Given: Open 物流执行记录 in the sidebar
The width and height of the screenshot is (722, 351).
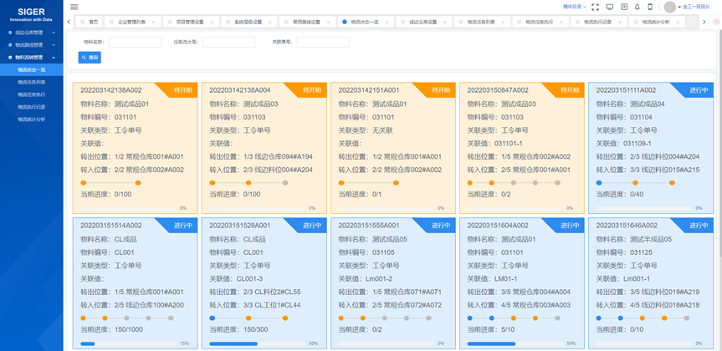Looking at the screenshot, I should pos(31,107).
